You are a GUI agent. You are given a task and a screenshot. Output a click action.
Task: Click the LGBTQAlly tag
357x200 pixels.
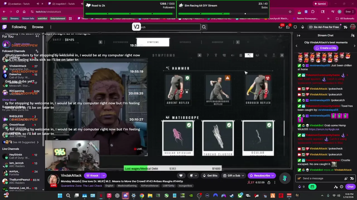169,186
